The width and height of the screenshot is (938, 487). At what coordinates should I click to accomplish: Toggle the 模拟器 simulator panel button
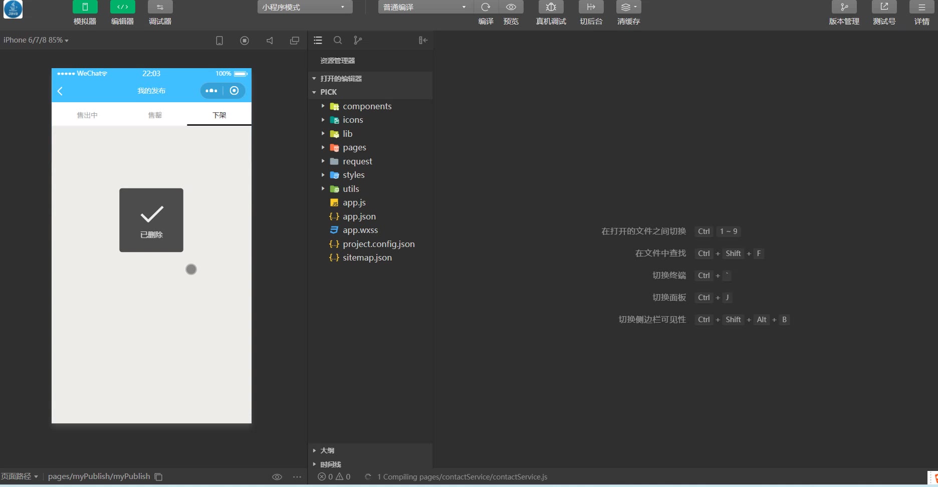[x=85, y=7]
